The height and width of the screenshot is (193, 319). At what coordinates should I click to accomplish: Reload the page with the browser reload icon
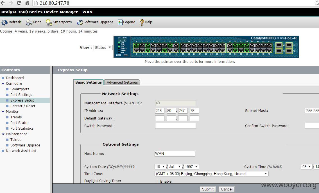coord(19,3)
